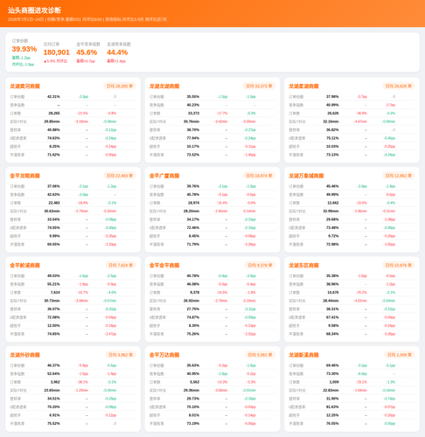Open the 龙湖万象城商圈 card title

tap(306, 176)
